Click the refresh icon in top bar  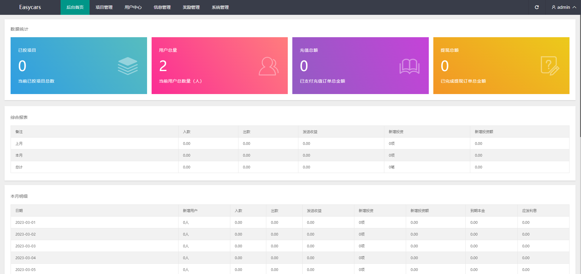[x=537, y=7]
